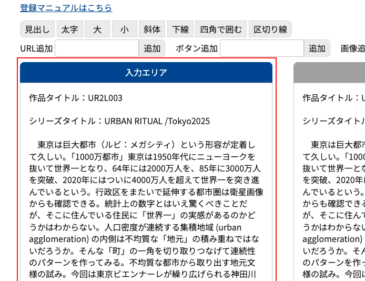This screenshot has width=365, height=281.
Task: Focus the ボタン追加 text input field
Action: coord(261,48)
